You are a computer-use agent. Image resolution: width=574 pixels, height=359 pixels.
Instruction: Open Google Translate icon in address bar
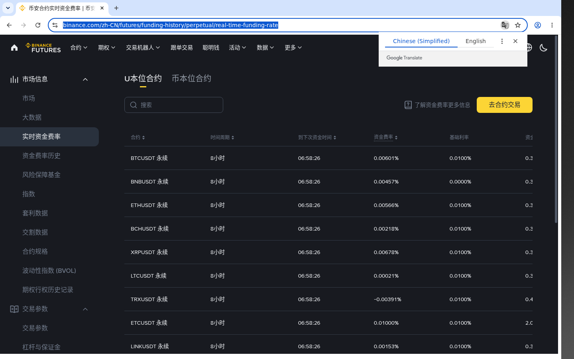[505, 25]
